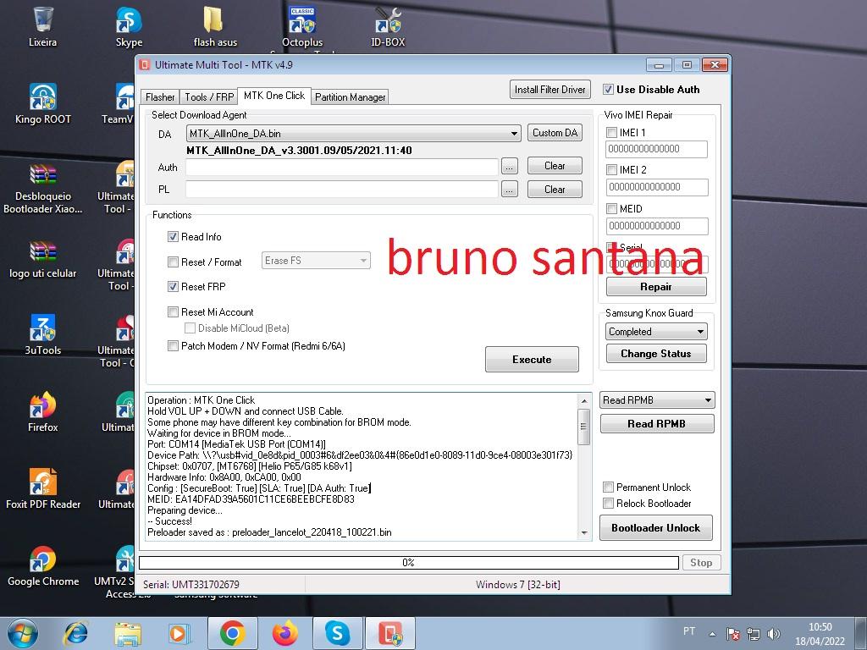This screenshot has height=650, width=867.
Task: Uncheck the Reset FRP checkbox
Action: pos(173,286)
